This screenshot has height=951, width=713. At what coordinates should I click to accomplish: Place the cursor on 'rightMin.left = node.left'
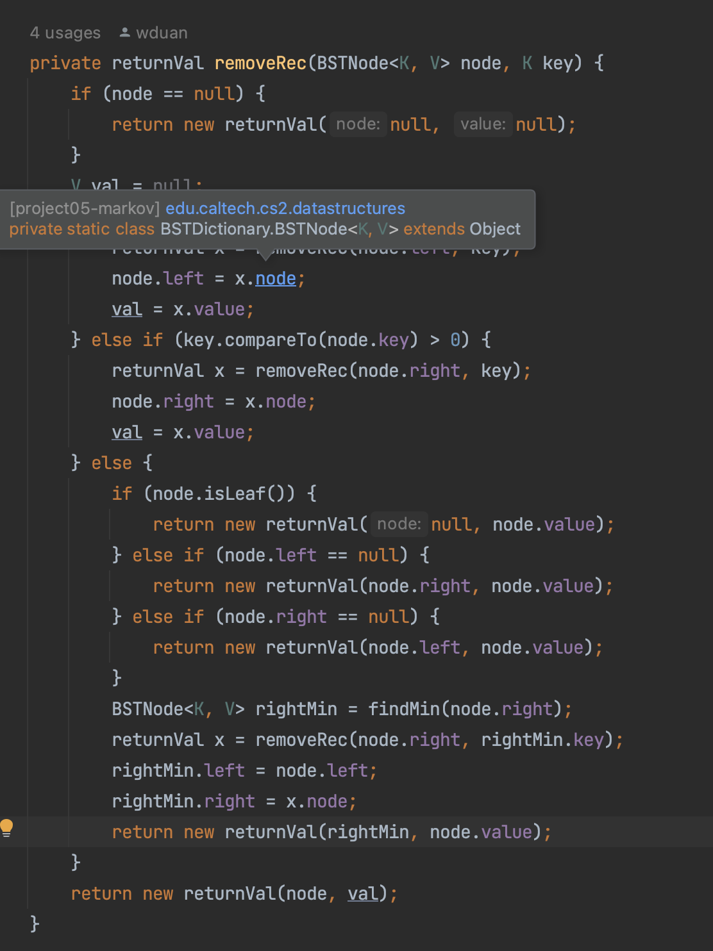point(244,770)
